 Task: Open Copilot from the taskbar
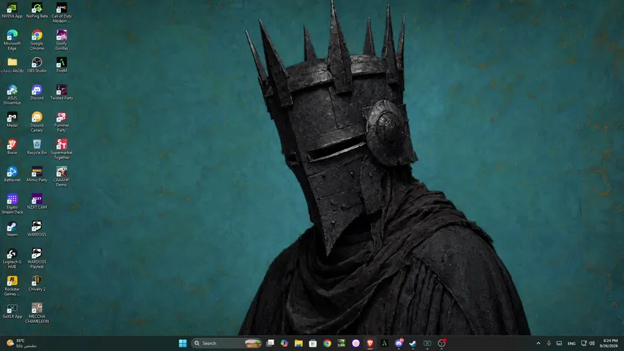[284, 343]
